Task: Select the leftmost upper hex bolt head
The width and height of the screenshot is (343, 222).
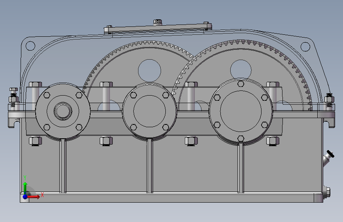Action: (x=35, y=85)
